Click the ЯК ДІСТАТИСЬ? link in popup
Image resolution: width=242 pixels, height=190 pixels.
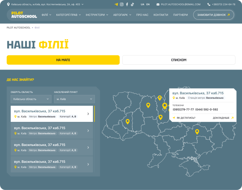[186, 118]
